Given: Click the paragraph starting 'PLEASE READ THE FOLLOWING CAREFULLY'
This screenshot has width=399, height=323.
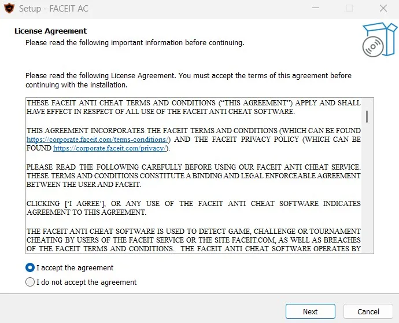Looking at the screenshot, I should click(x=193, y=176).
